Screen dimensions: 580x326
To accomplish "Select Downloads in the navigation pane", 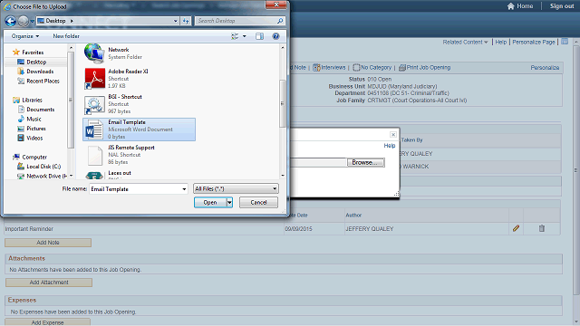I will (40, 72).
